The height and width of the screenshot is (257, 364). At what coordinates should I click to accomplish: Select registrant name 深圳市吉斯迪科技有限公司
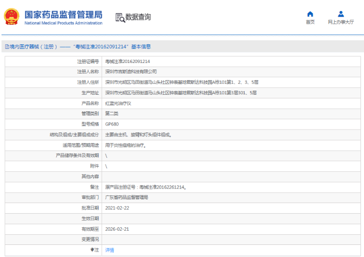(x=131, y=72)
